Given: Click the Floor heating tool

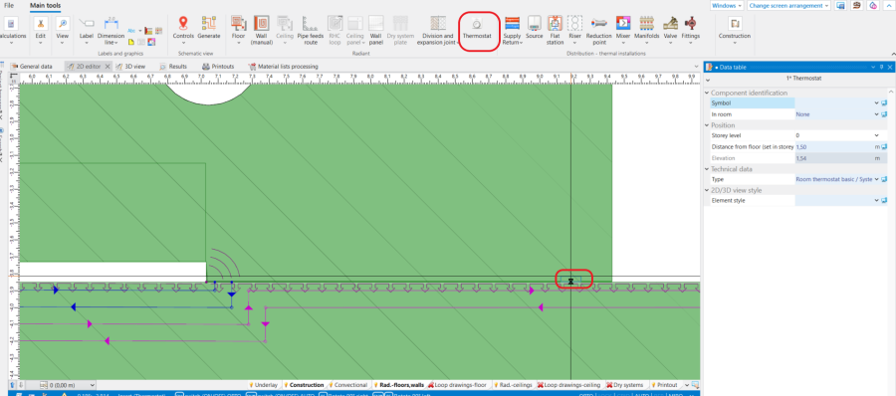Looking at the screenshot, I should (238, 29).
